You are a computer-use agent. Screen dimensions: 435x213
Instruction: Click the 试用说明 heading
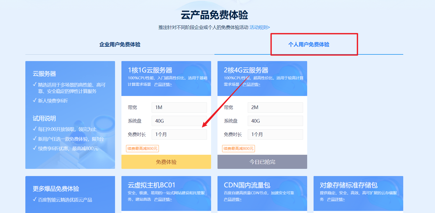pos(44,118)
